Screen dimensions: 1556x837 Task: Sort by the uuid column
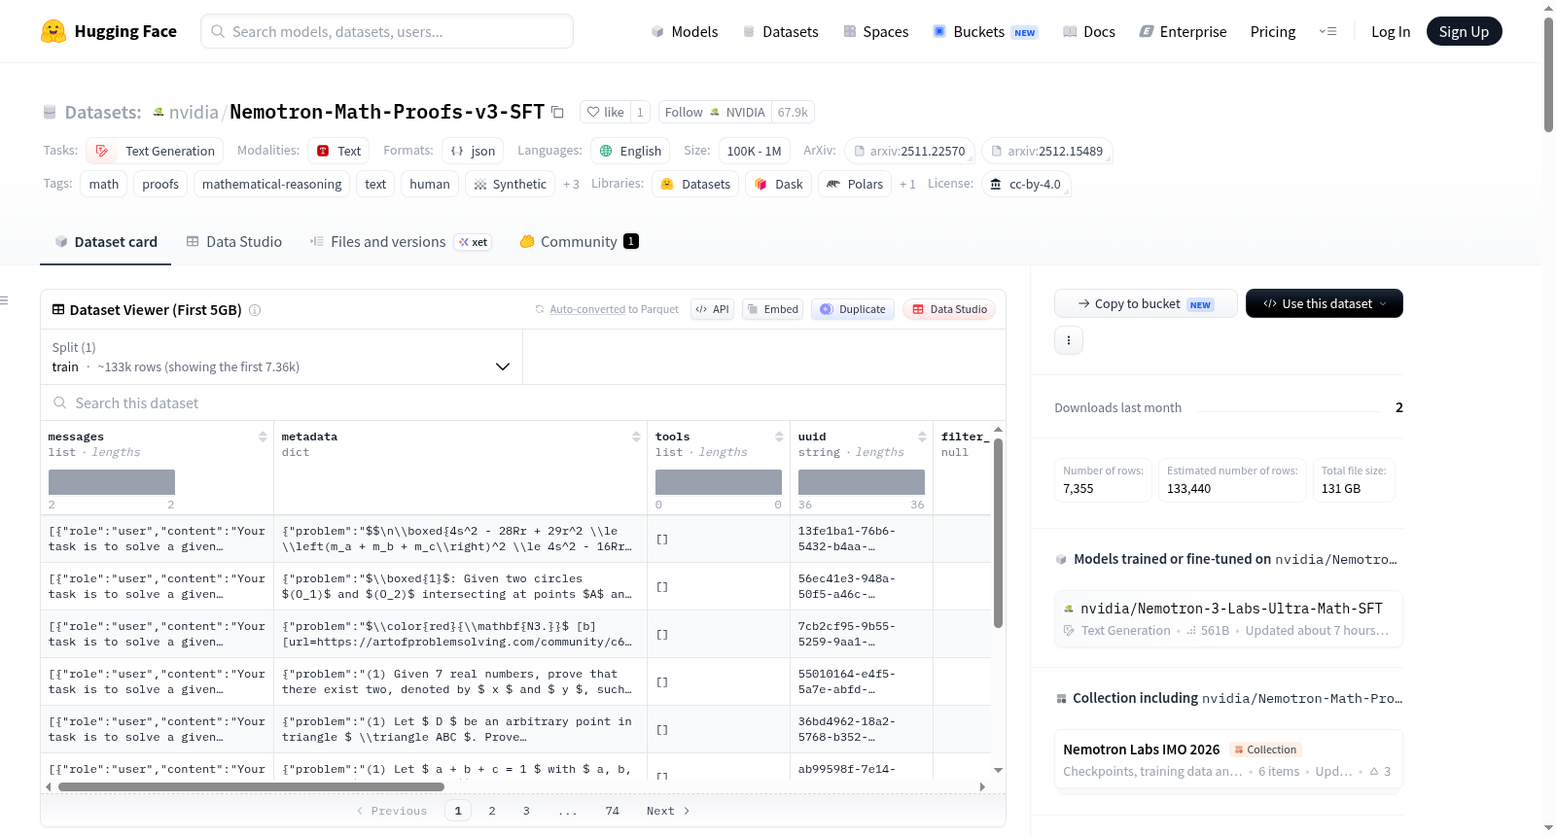click(x=922, y=436)
